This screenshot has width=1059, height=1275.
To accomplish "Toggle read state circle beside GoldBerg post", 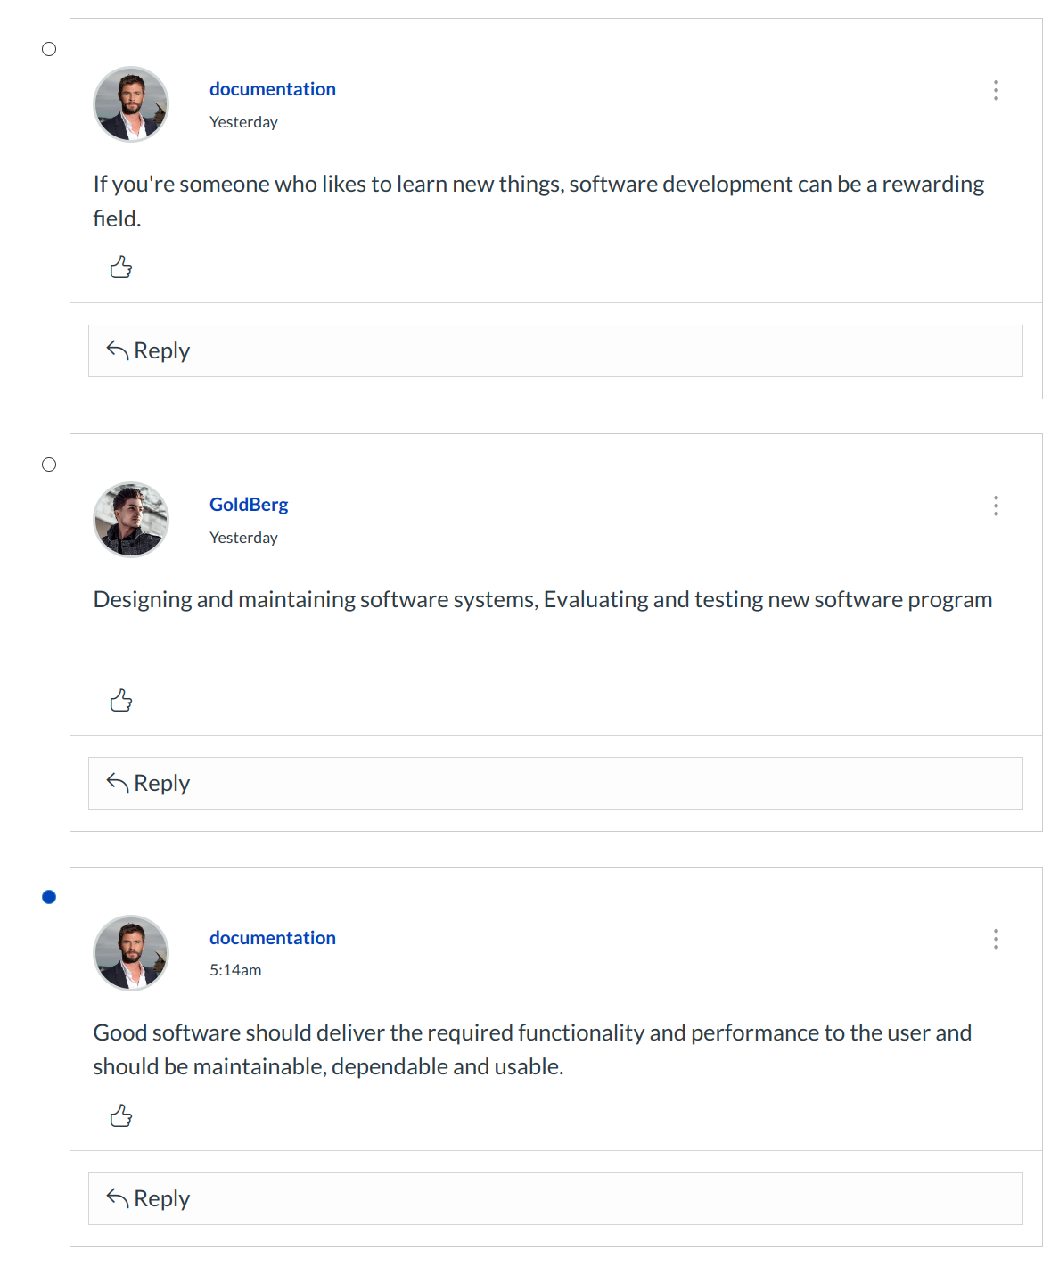I will coord(49,465).
